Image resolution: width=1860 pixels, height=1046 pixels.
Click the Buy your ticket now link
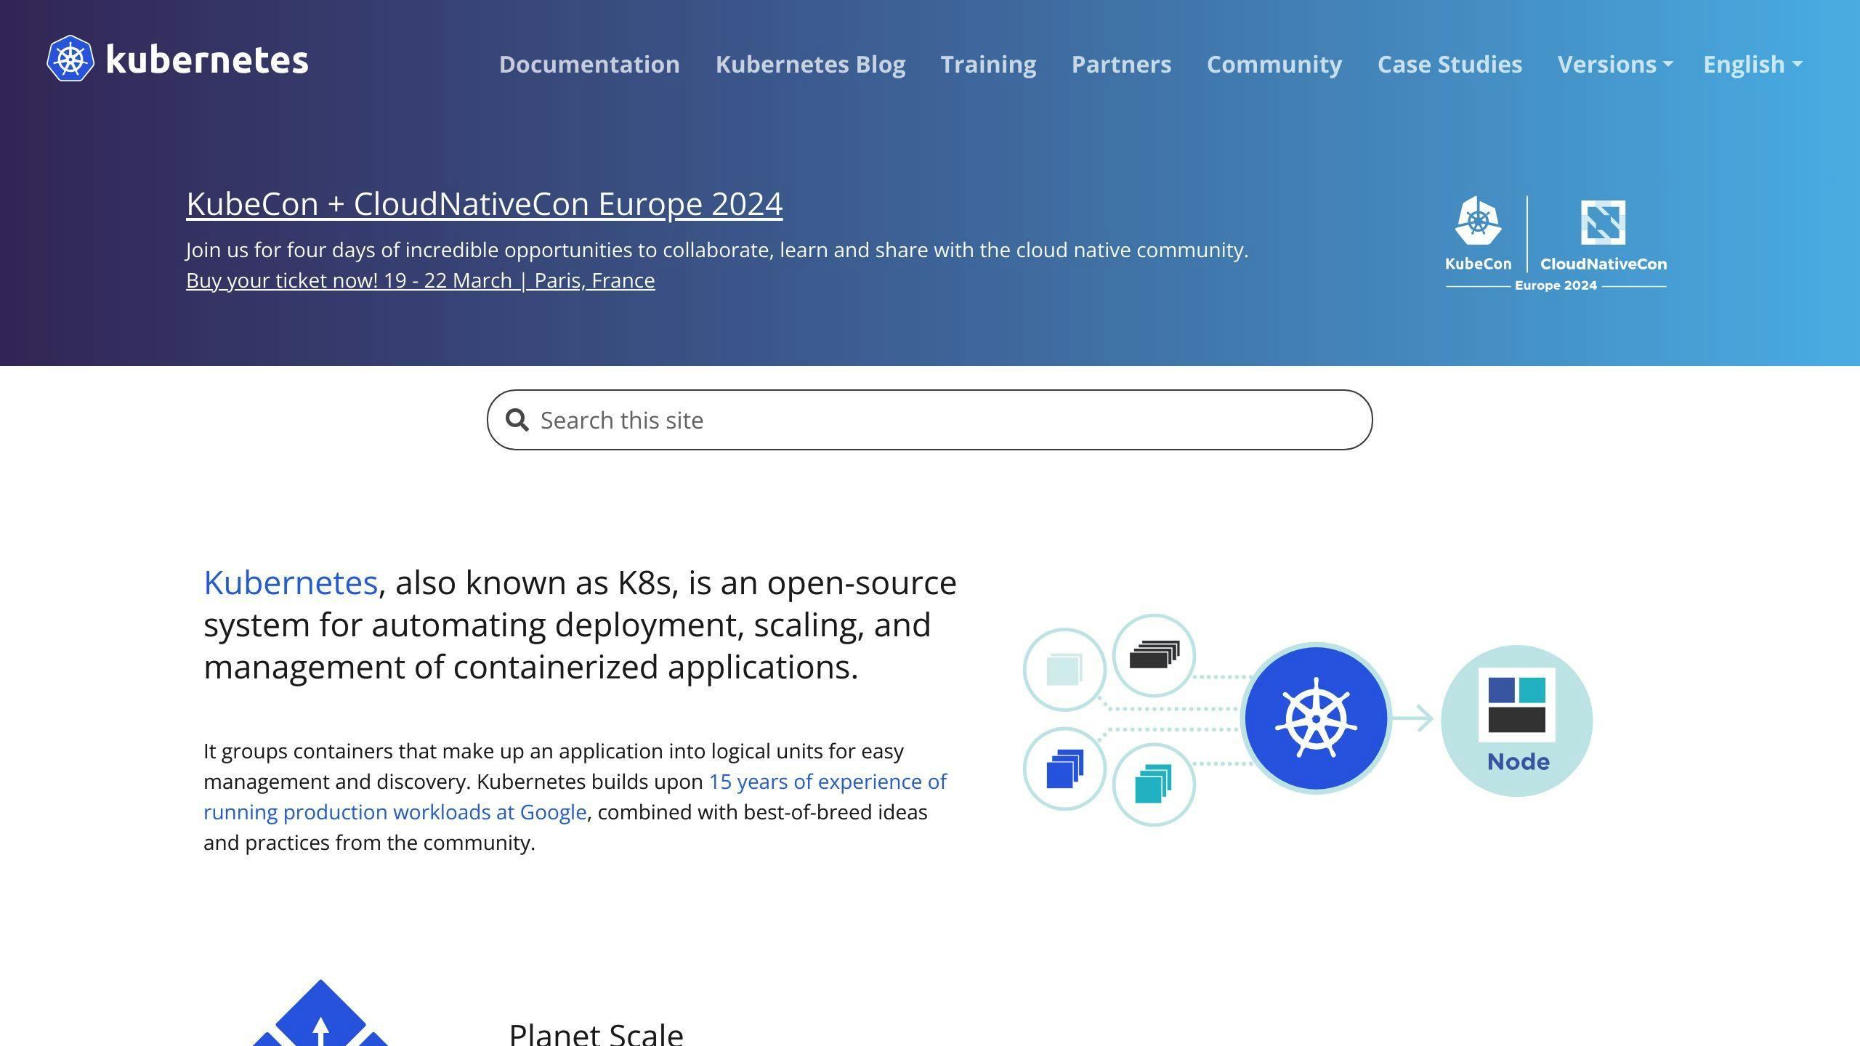click(x=420, y=280)
